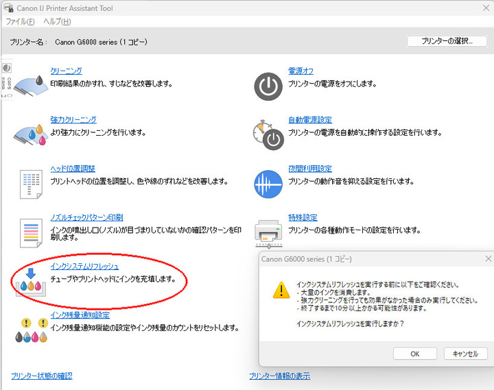Click the IME mode indicator on the left edge

tap(7, 68)
